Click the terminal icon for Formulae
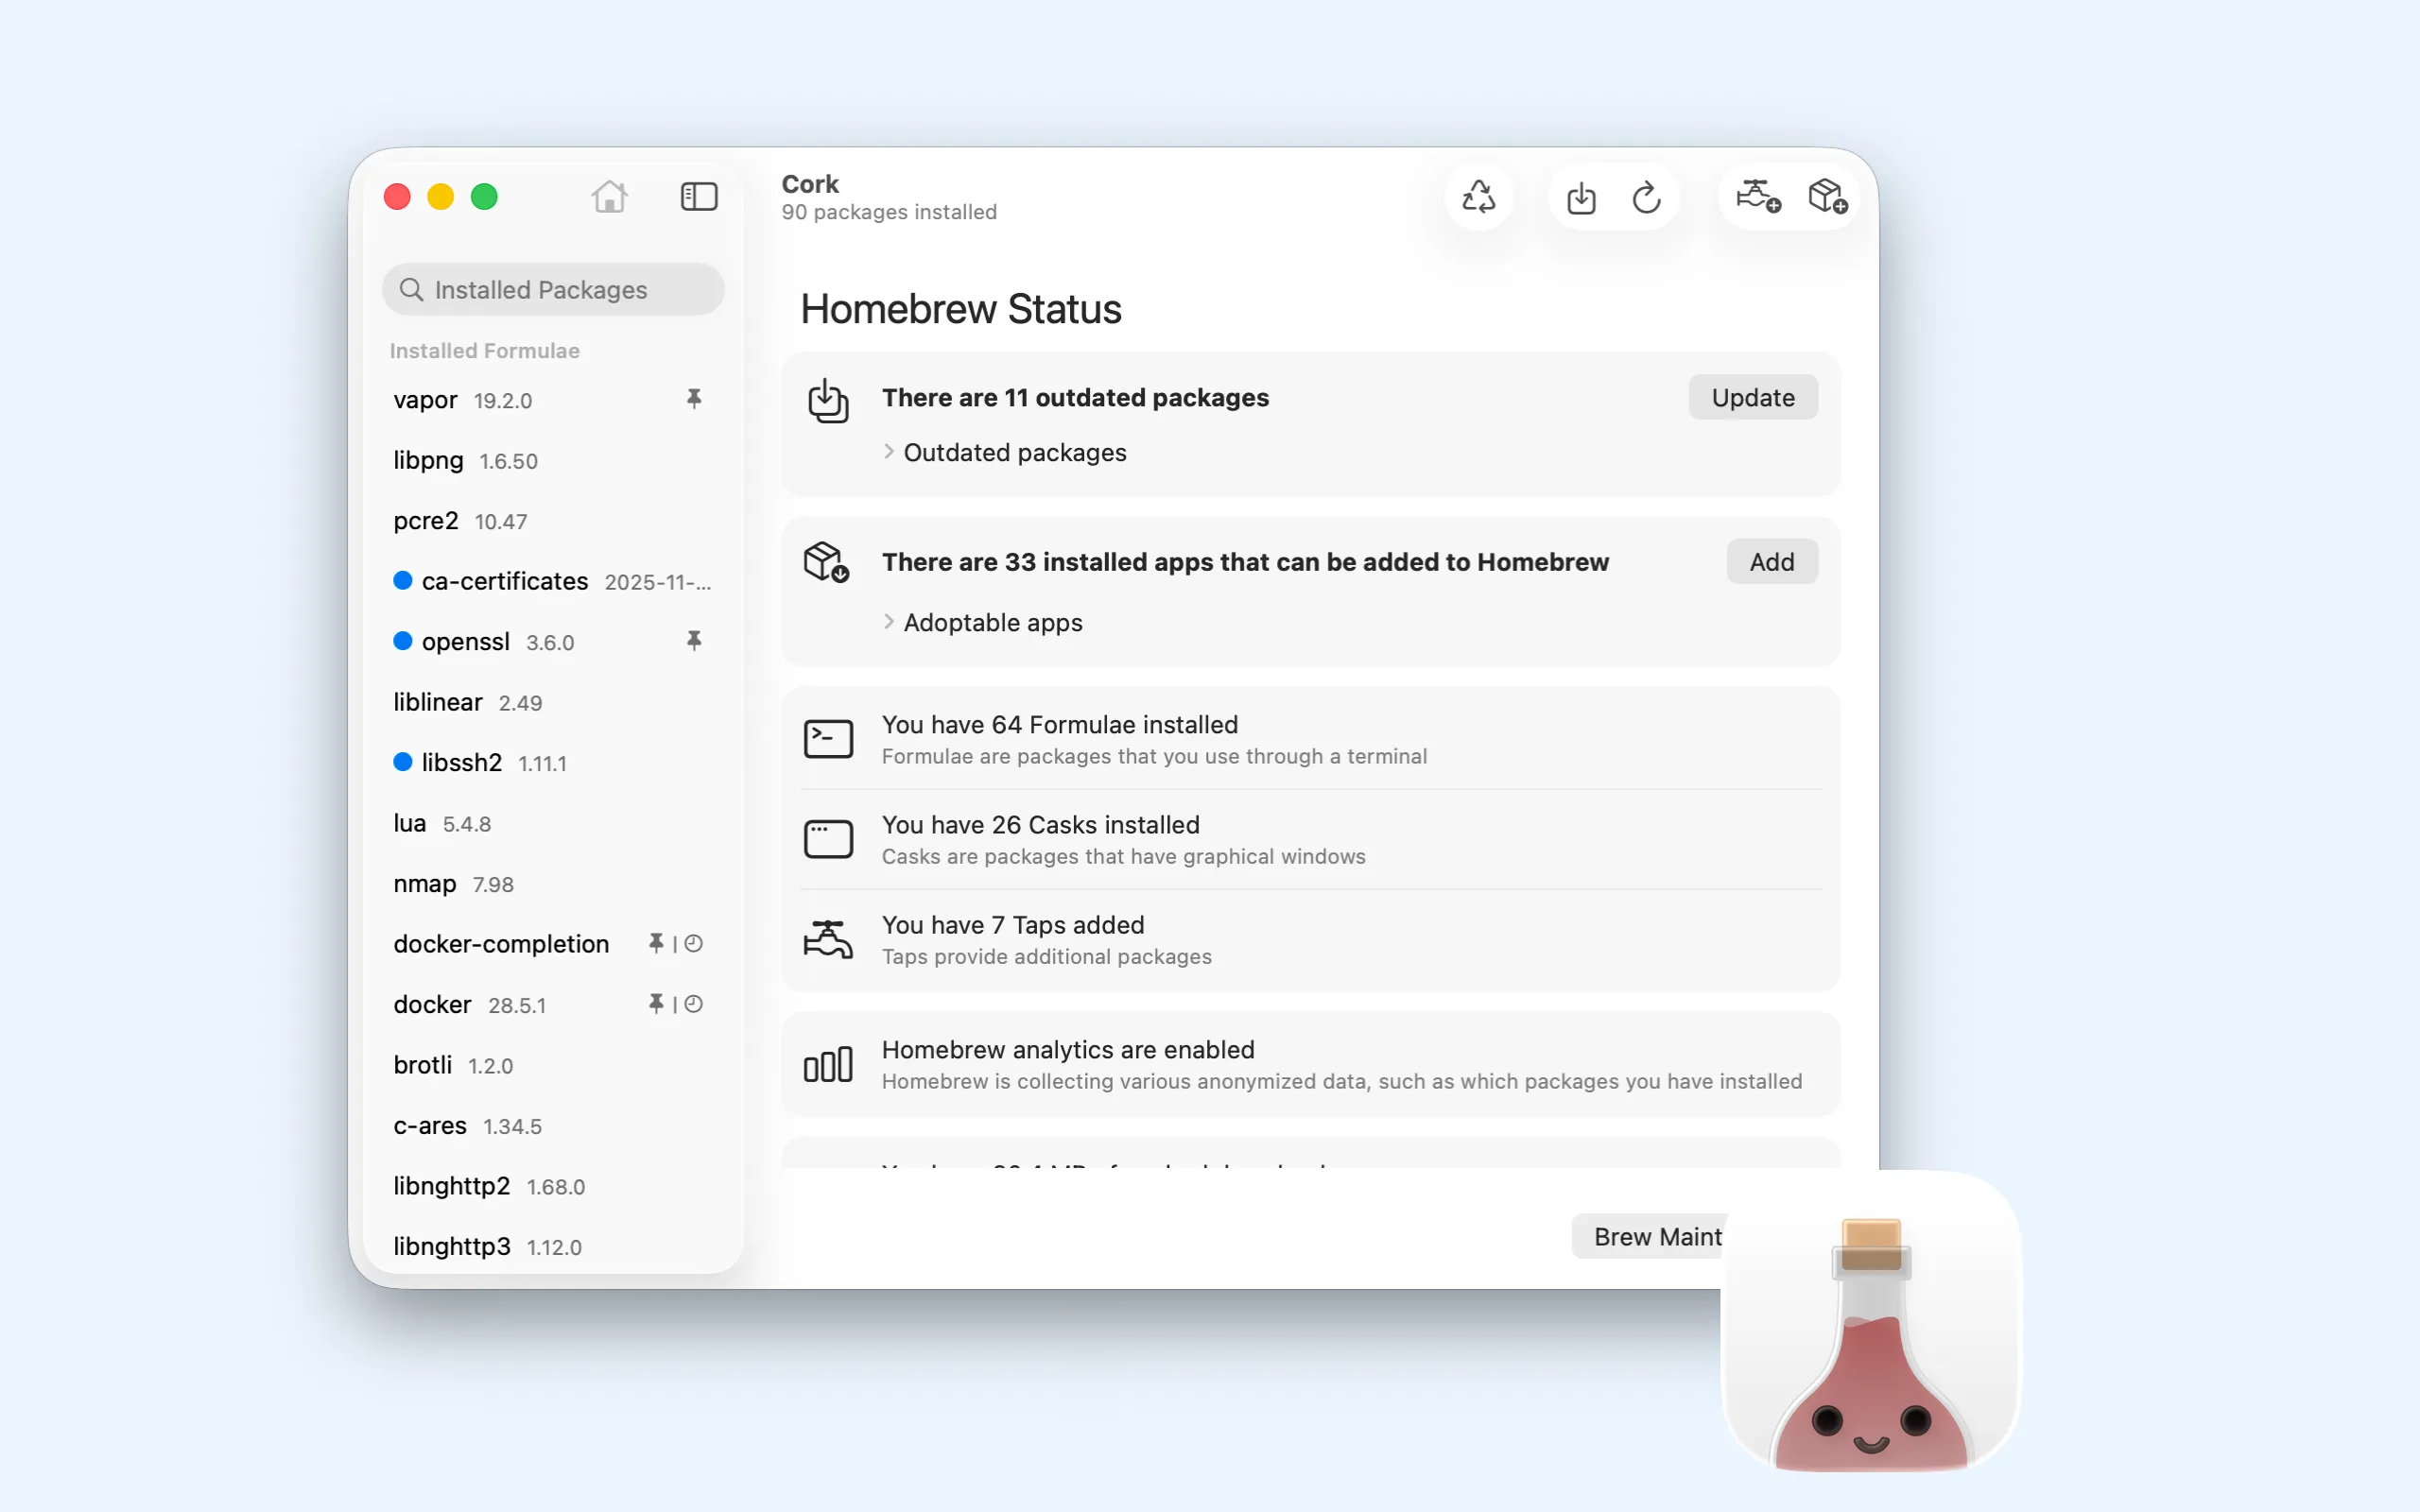Image resolution: width=2420 pixels, height=1512 pixels. coord(828,739)
